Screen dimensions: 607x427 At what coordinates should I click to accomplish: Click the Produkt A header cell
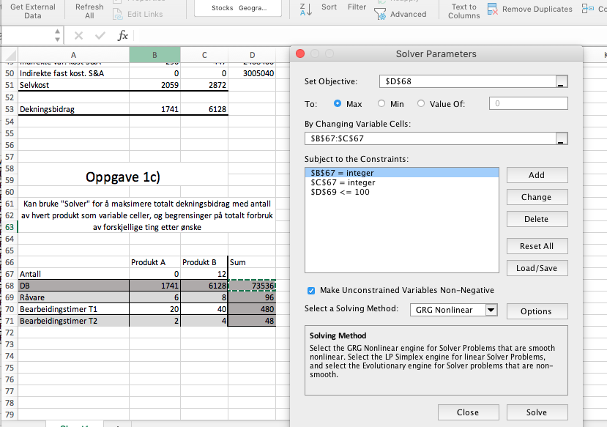[x=154, y=262]
